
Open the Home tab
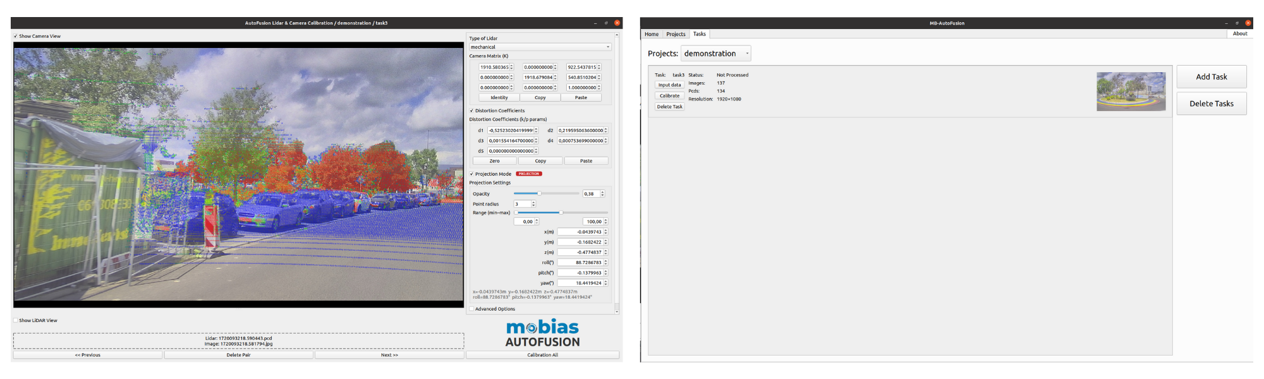pyautogui.click(x=652, y=34)
